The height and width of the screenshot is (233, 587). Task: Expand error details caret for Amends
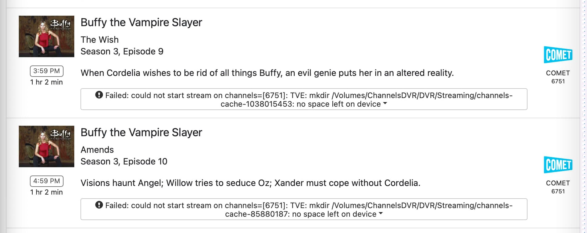pyautogui.click(x=381, y=214)
